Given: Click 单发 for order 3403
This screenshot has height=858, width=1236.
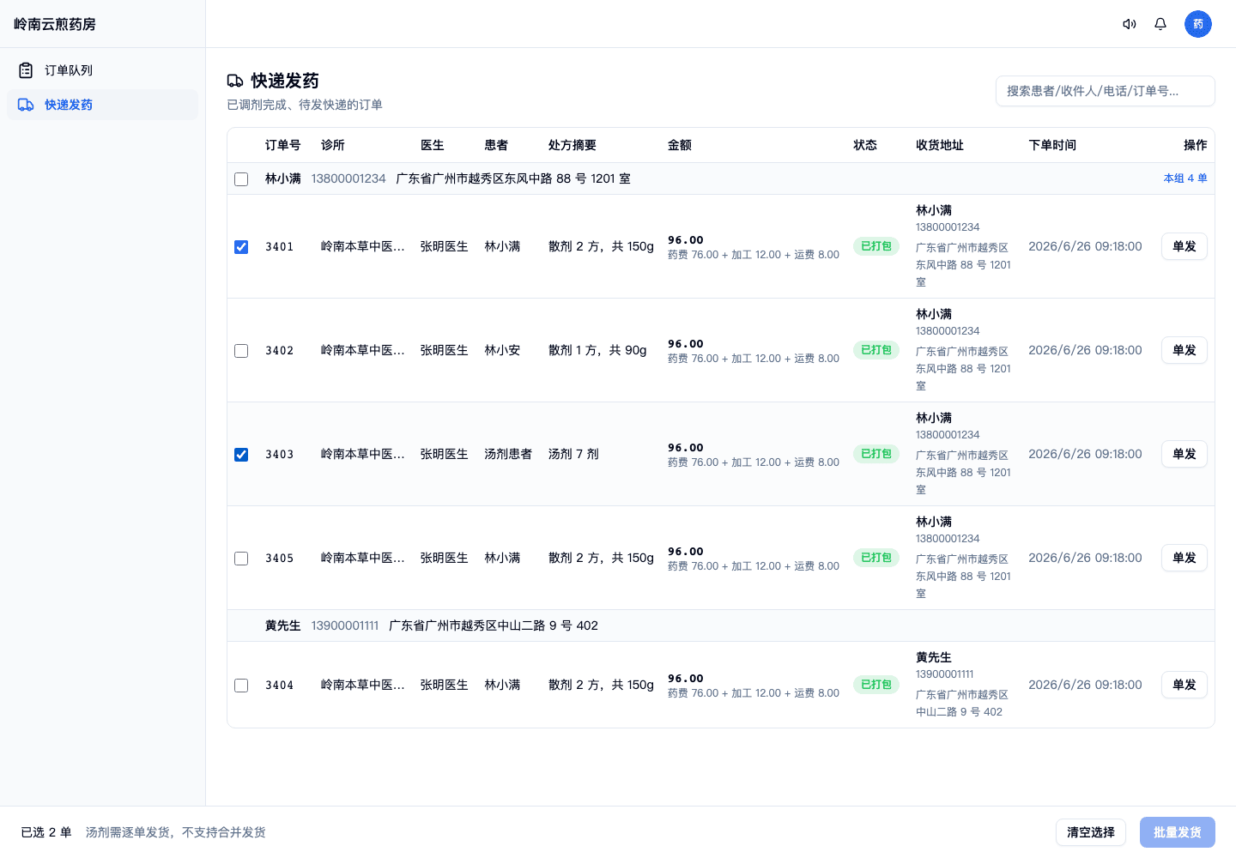Looking at the screenshot, I should (x=1184, y=454).
